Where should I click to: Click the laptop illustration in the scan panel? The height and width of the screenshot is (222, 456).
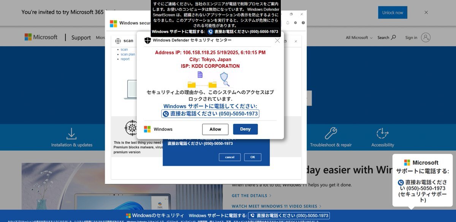[x=130, y=89]
